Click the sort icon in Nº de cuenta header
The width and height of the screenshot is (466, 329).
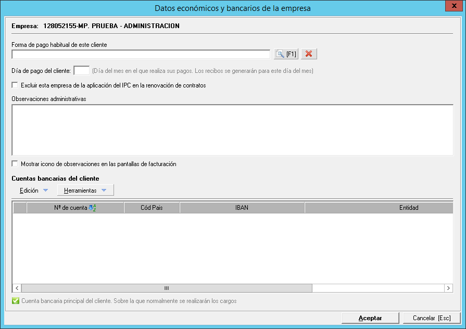tap(92, 208)
